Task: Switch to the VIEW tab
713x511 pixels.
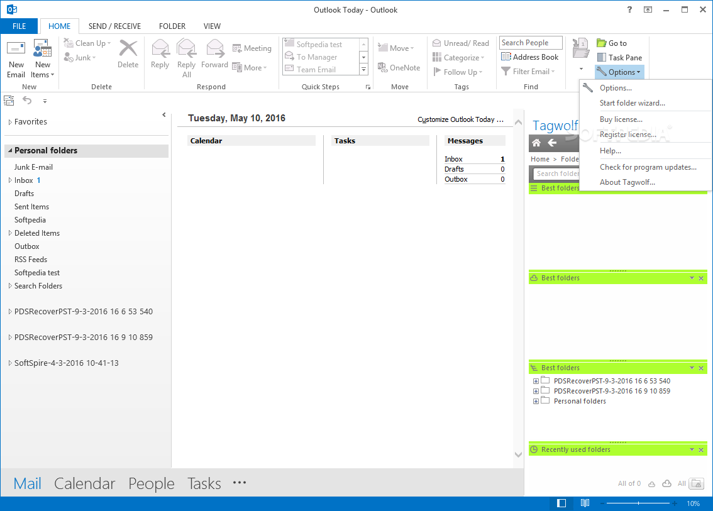Action: pyautogui.click(x=212, y=26)
